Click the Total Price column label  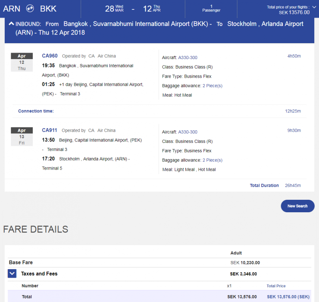(x=276, y=286)
